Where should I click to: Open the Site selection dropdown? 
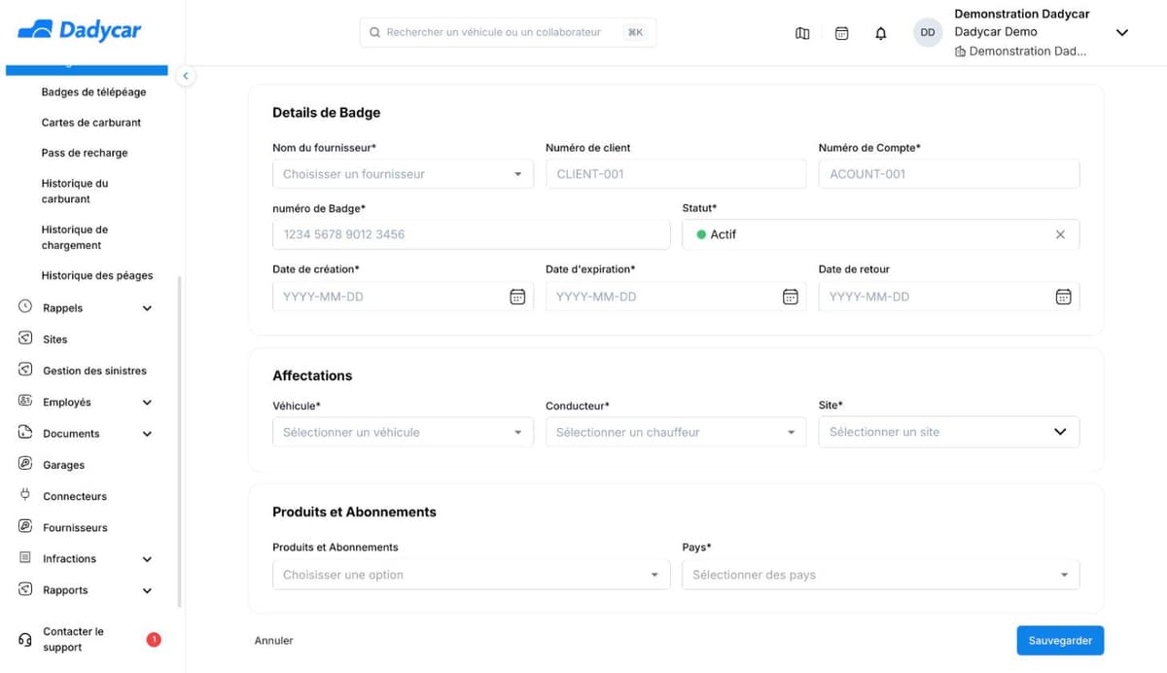click(949, 432)
